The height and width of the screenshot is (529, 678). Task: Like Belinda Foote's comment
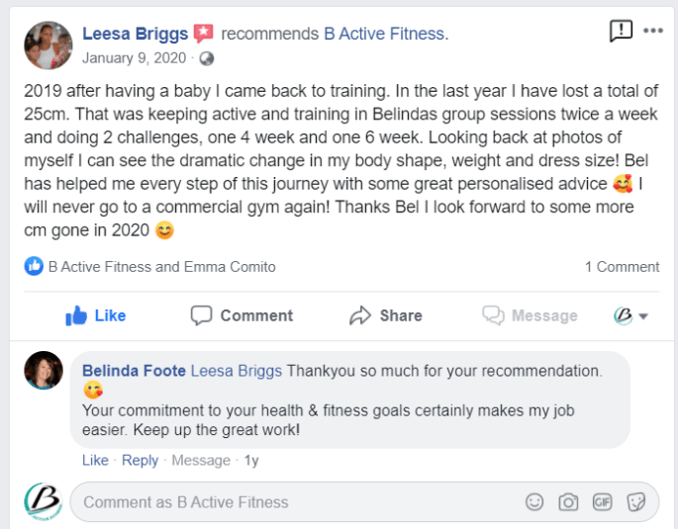coord(95,460)
